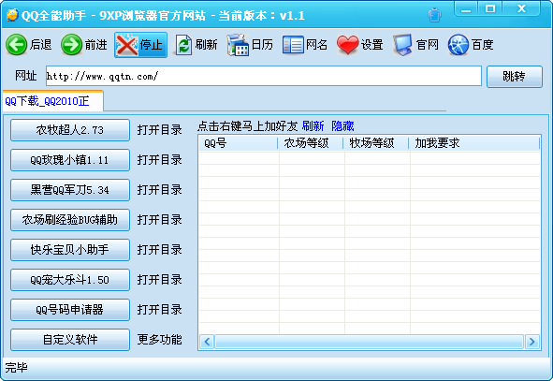The height and width of the screenshot is (381, 553).
Task: Stop loading with the red X 停止 icon
Action: 127,45
